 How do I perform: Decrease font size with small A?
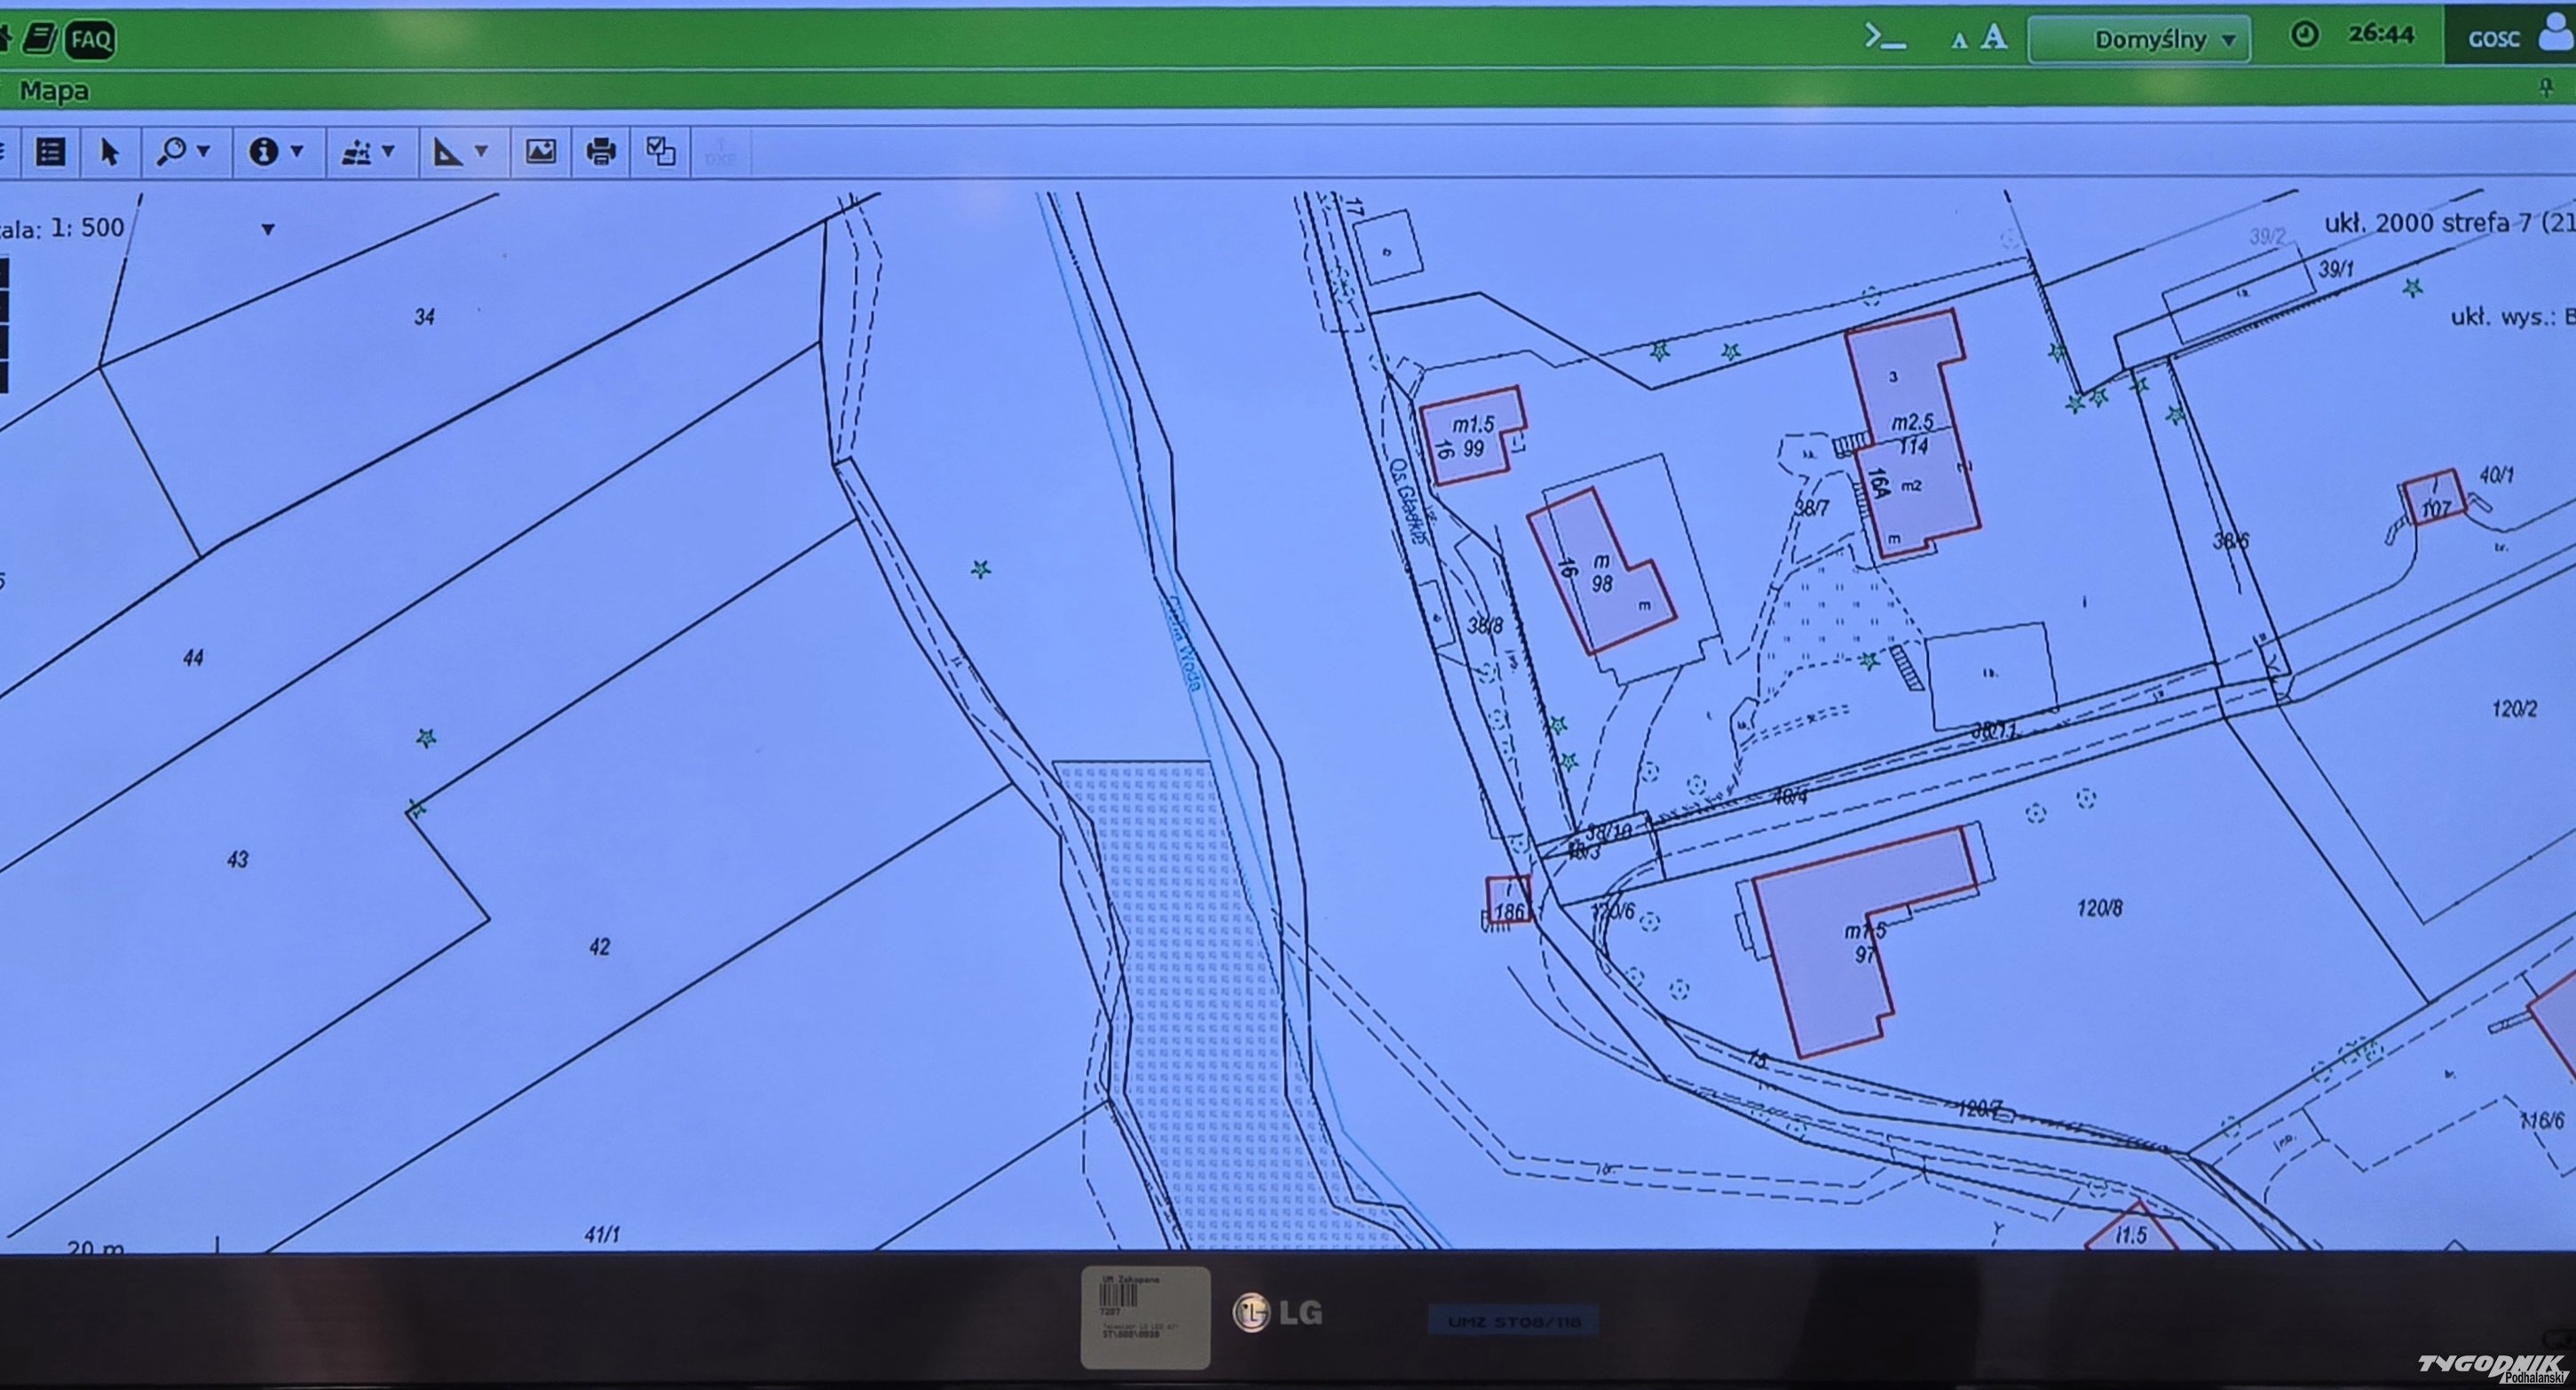tap(1959, 41)
